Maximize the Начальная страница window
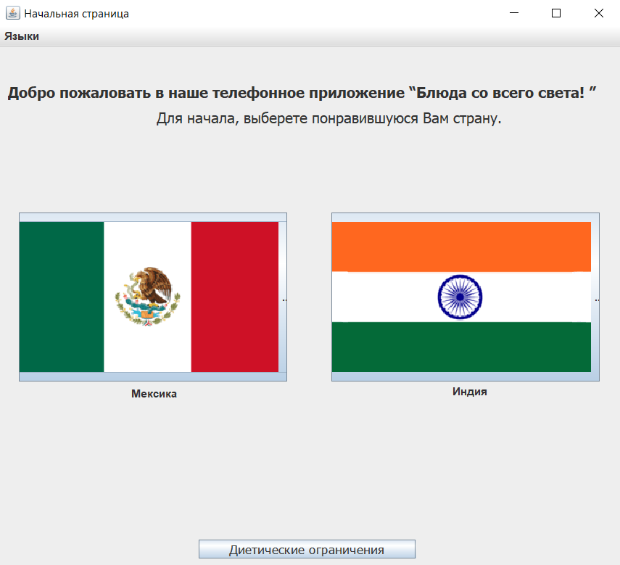This screenshot has width=620, height=565. click(556, 13)
